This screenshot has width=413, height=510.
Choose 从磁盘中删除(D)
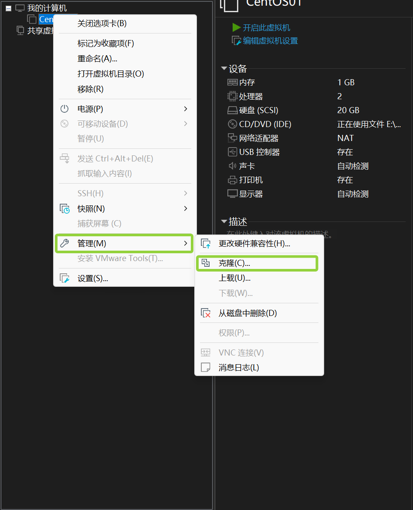coord(247,313)
